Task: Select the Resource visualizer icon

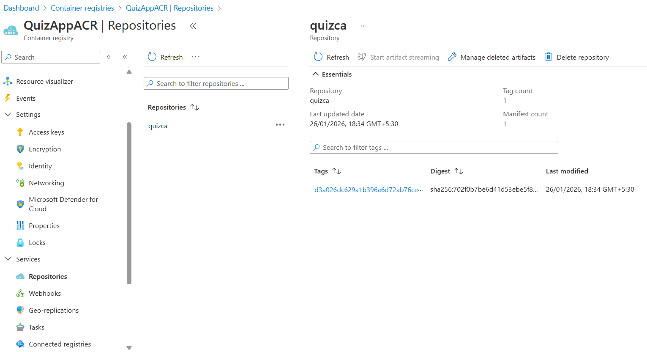Action: pyautogui.click(x=8, y=81)
